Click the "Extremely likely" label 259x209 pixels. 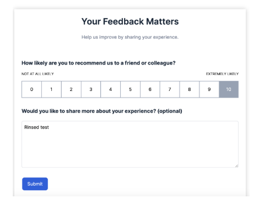coord(222,74)
